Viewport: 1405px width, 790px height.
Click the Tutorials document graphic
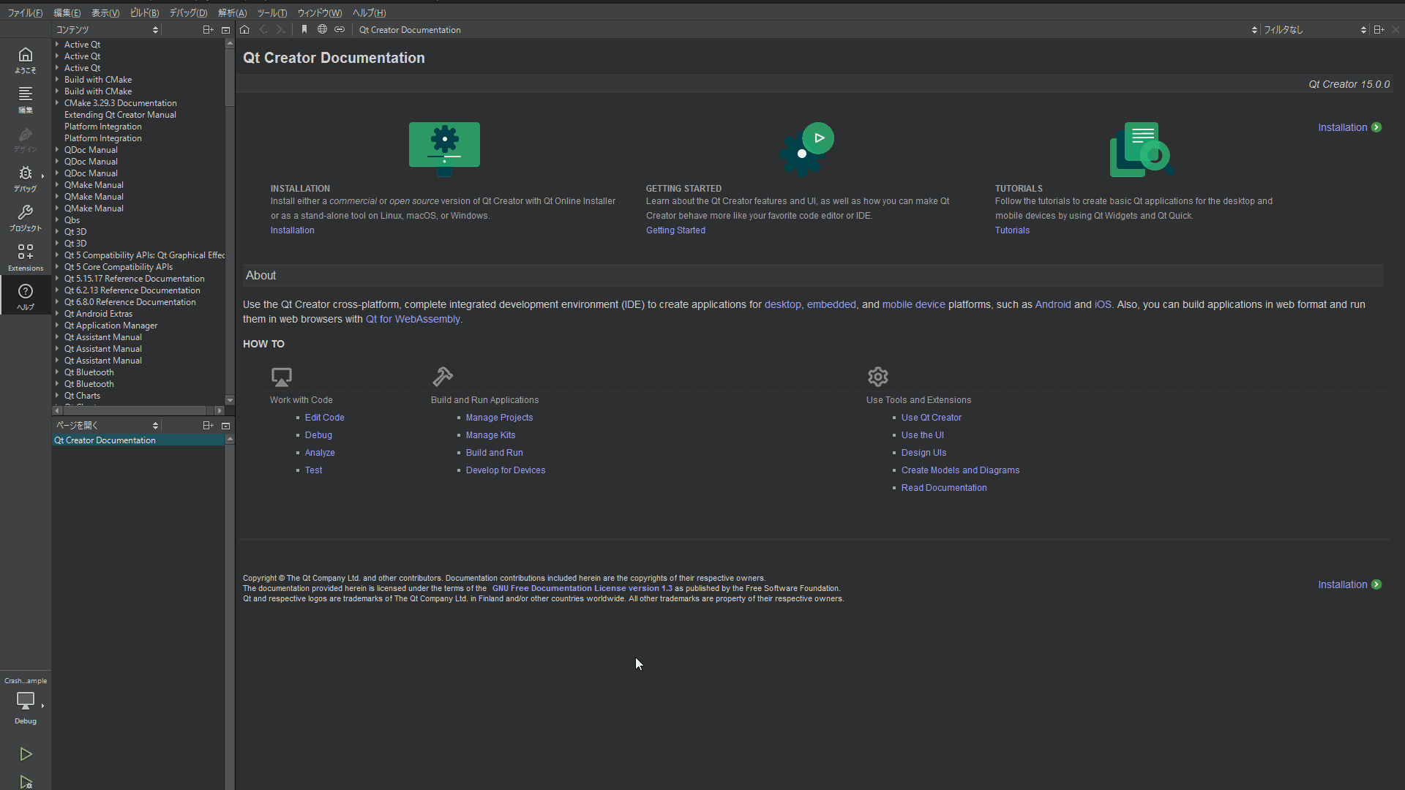click(1142, 149)
